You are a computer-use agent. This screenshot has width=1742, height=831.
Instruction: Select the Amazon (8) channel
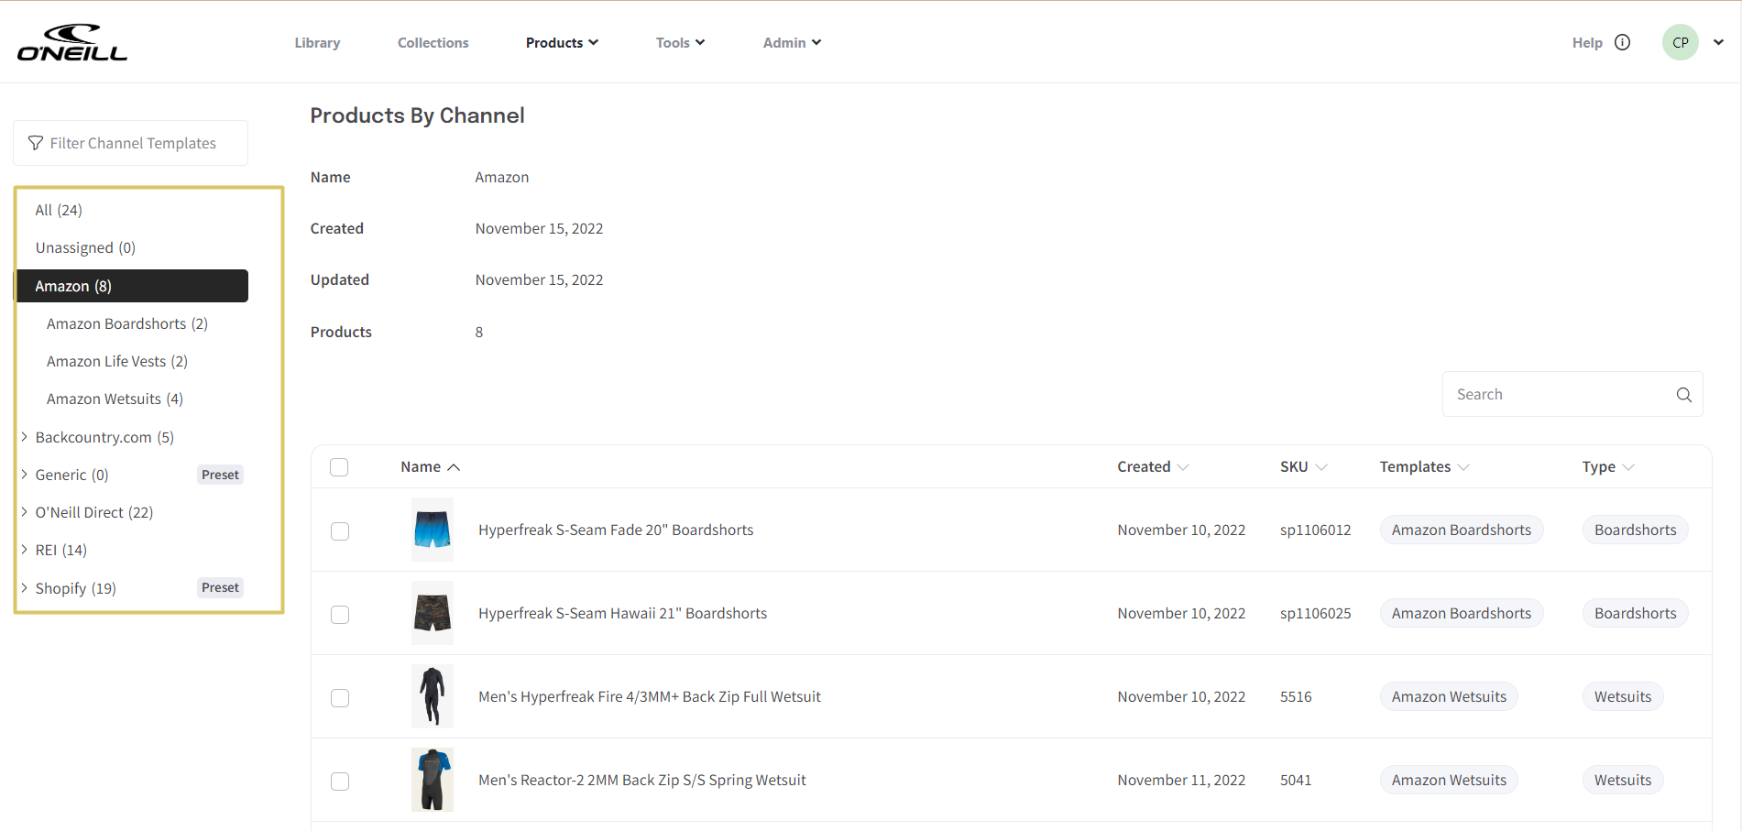point(132,286)
